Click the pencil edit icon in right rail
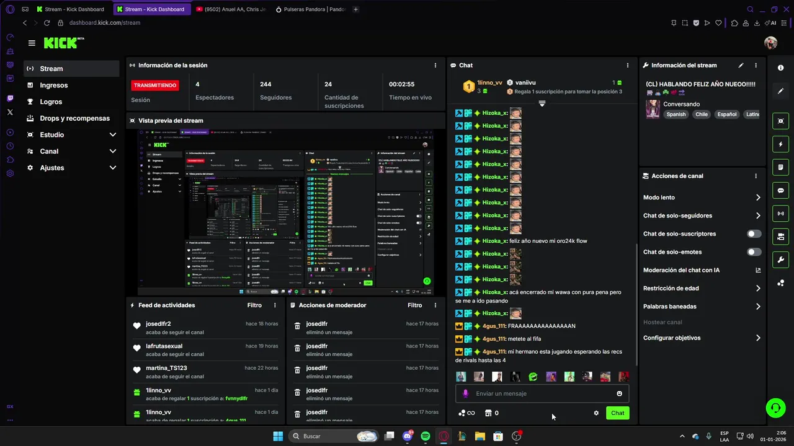This screenshot has height=446, width=794. (x=780, y=91)
